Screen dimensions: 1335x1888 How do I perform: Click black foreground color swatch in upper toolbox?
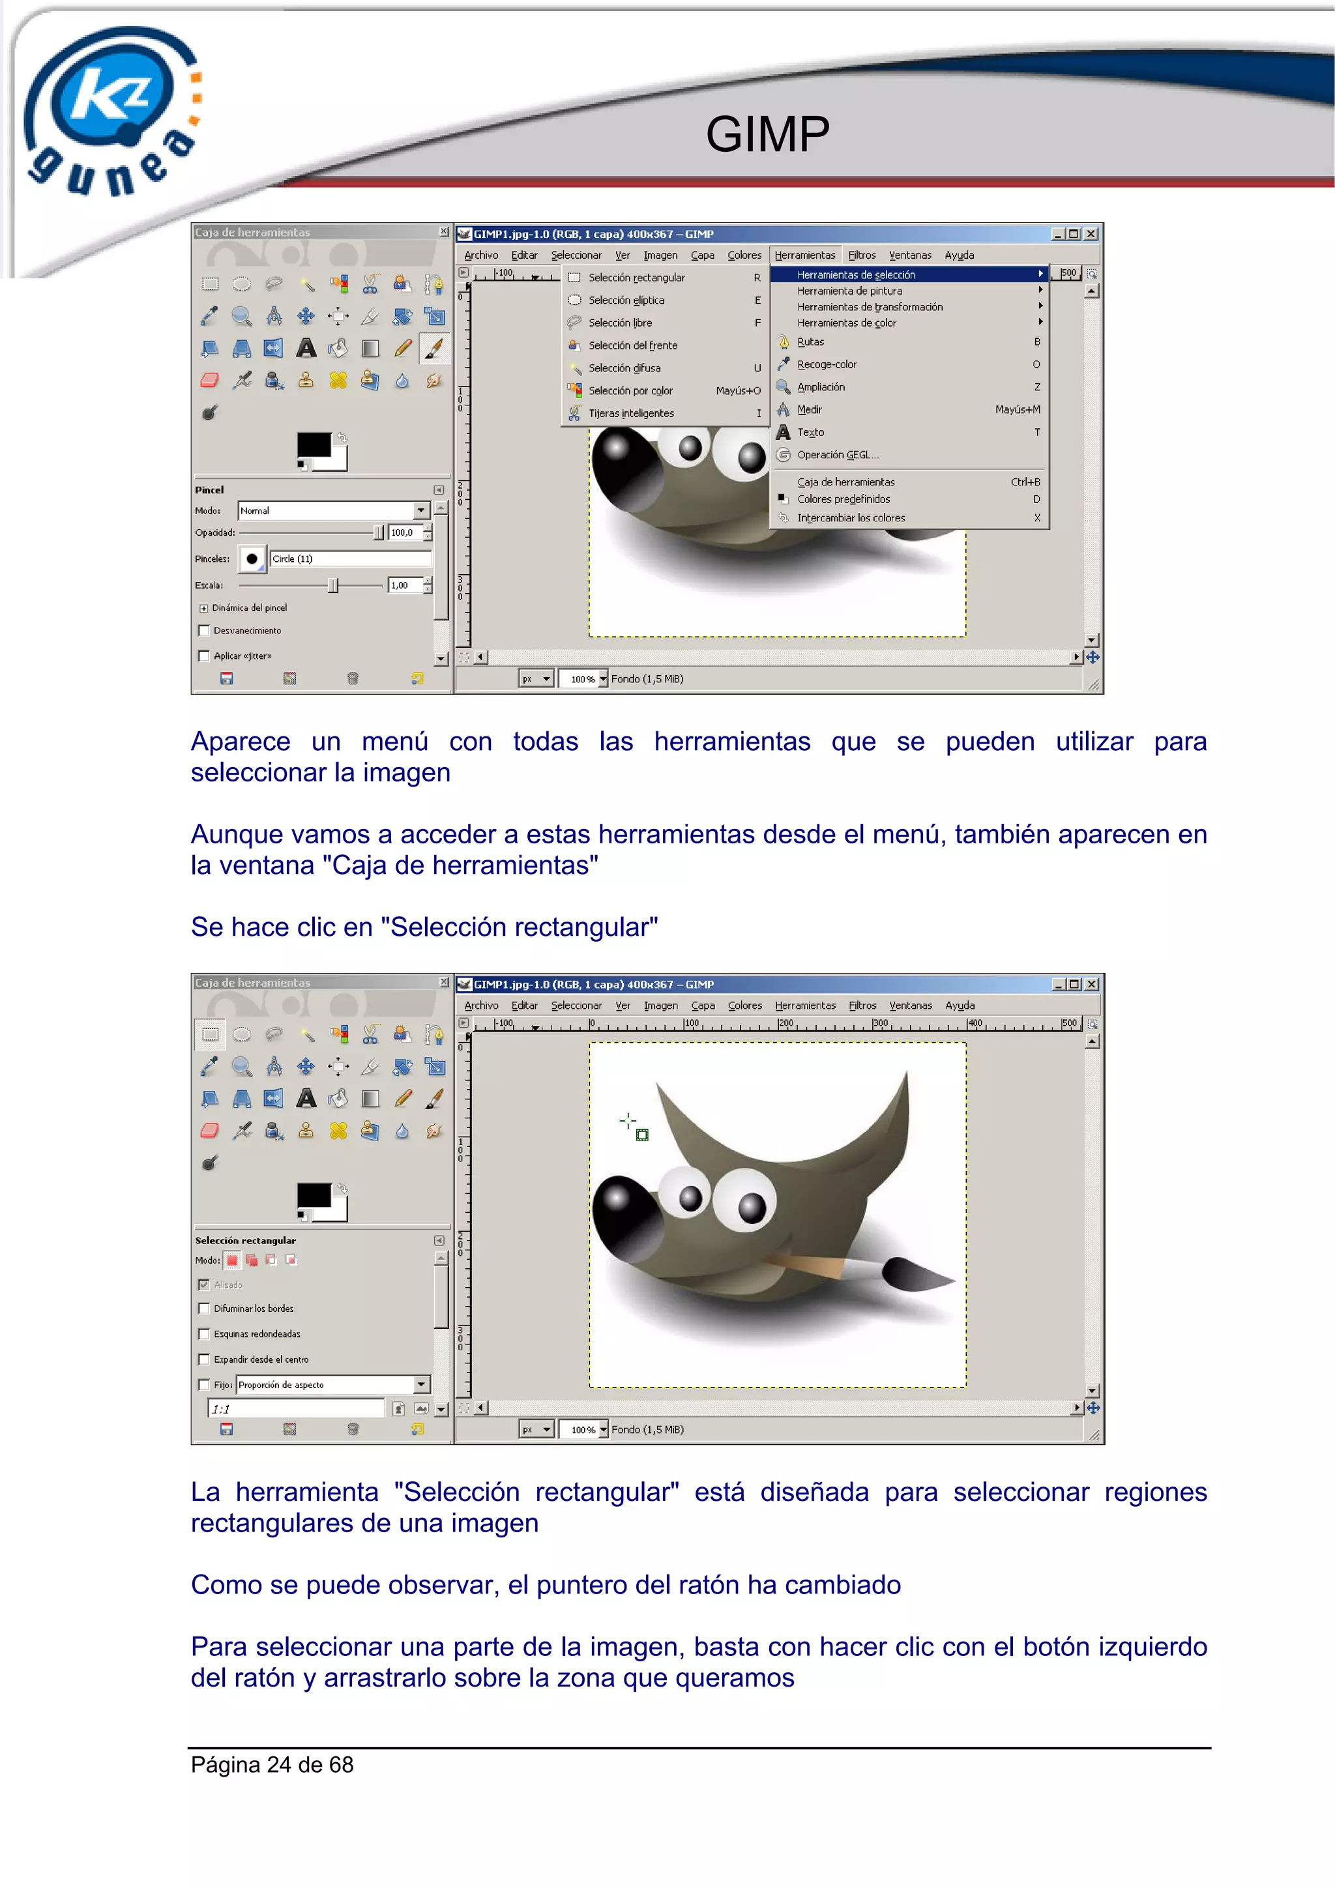(314, 445)
